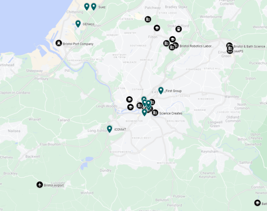
Task: Click the Winterbourne place name
Action: click(211, 17)
